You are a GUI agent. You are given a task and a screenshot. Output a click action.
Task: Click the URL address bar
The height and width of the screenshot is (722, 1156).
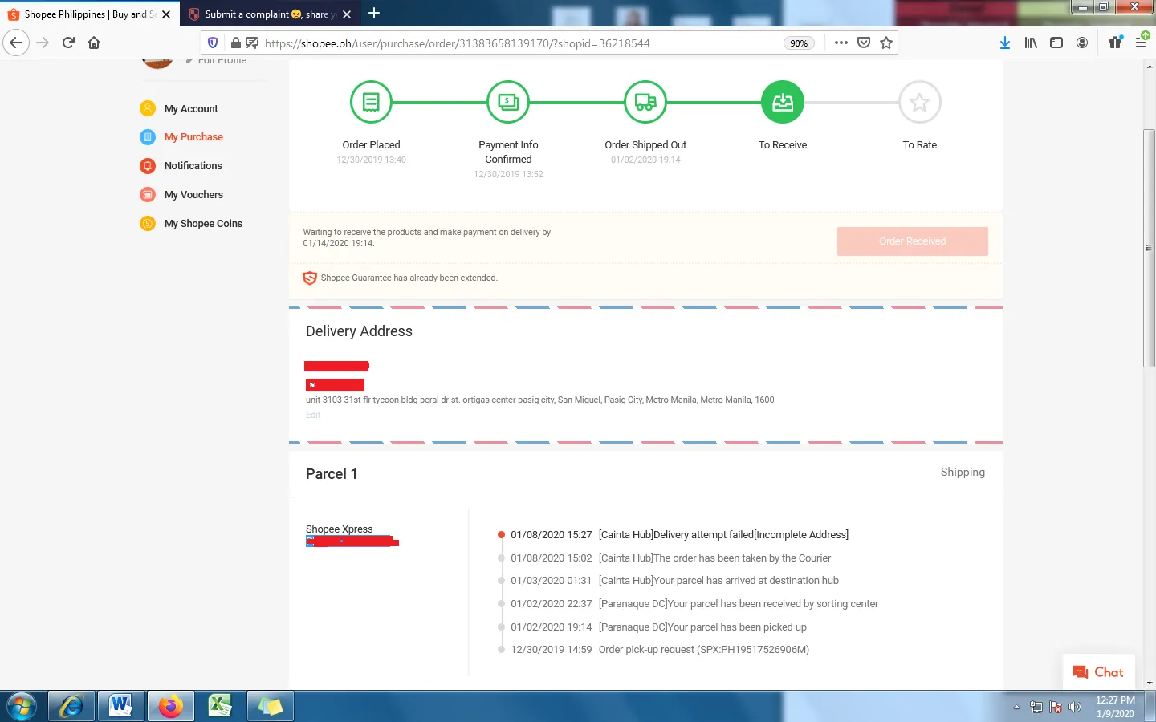[514, 43]
